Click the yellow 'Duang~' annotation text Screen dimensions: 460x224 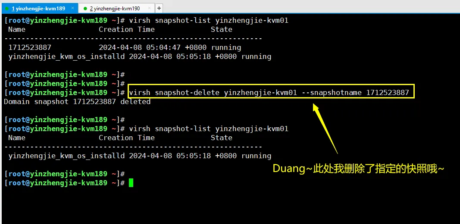(x=359, y=169)
